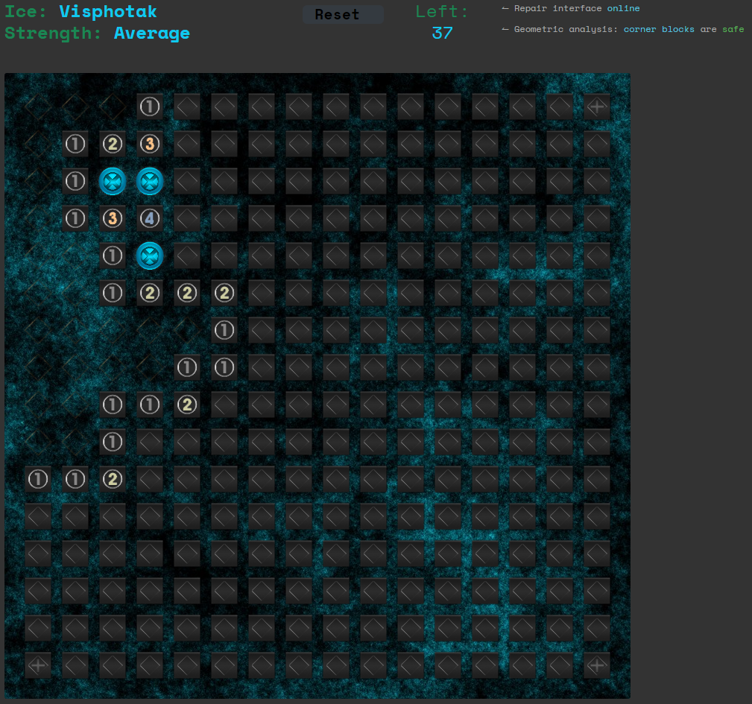Toggle off the lowest cyan-flagged cell

[x=150, y=256]
